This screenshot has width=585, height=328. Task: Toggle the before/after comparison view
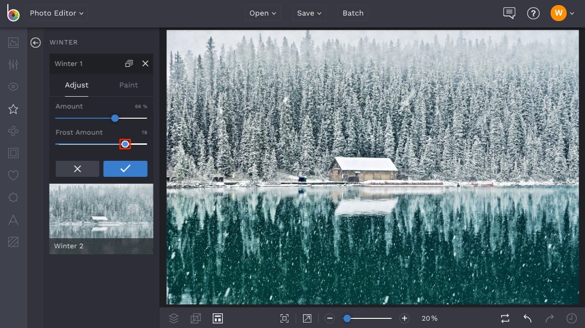click(505, 318)
